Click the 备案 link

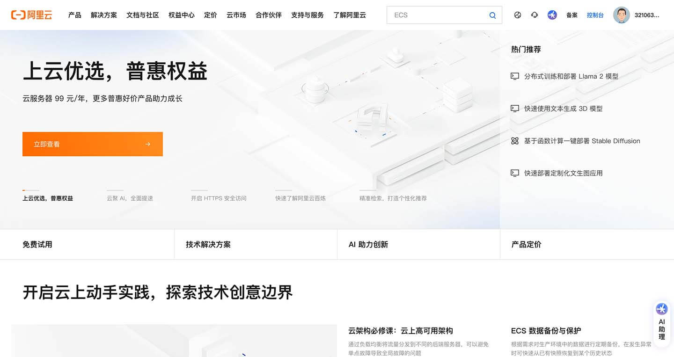tap(572, 15)
